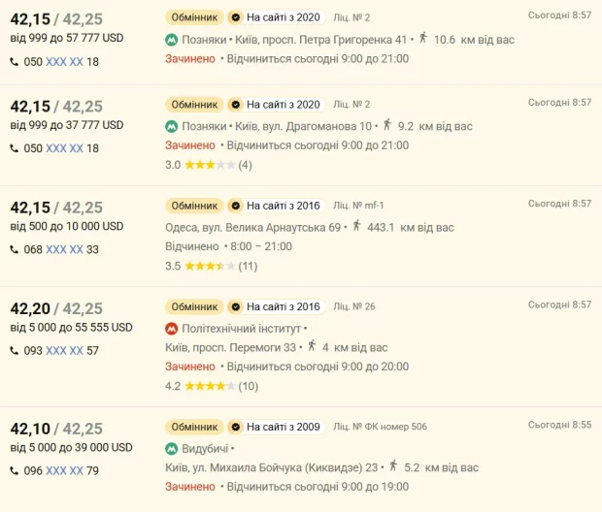Screen dimensions: 602x512
Task: Click the verified badge icon near 'На сайті з 2009'
Action: click(234, 427)
